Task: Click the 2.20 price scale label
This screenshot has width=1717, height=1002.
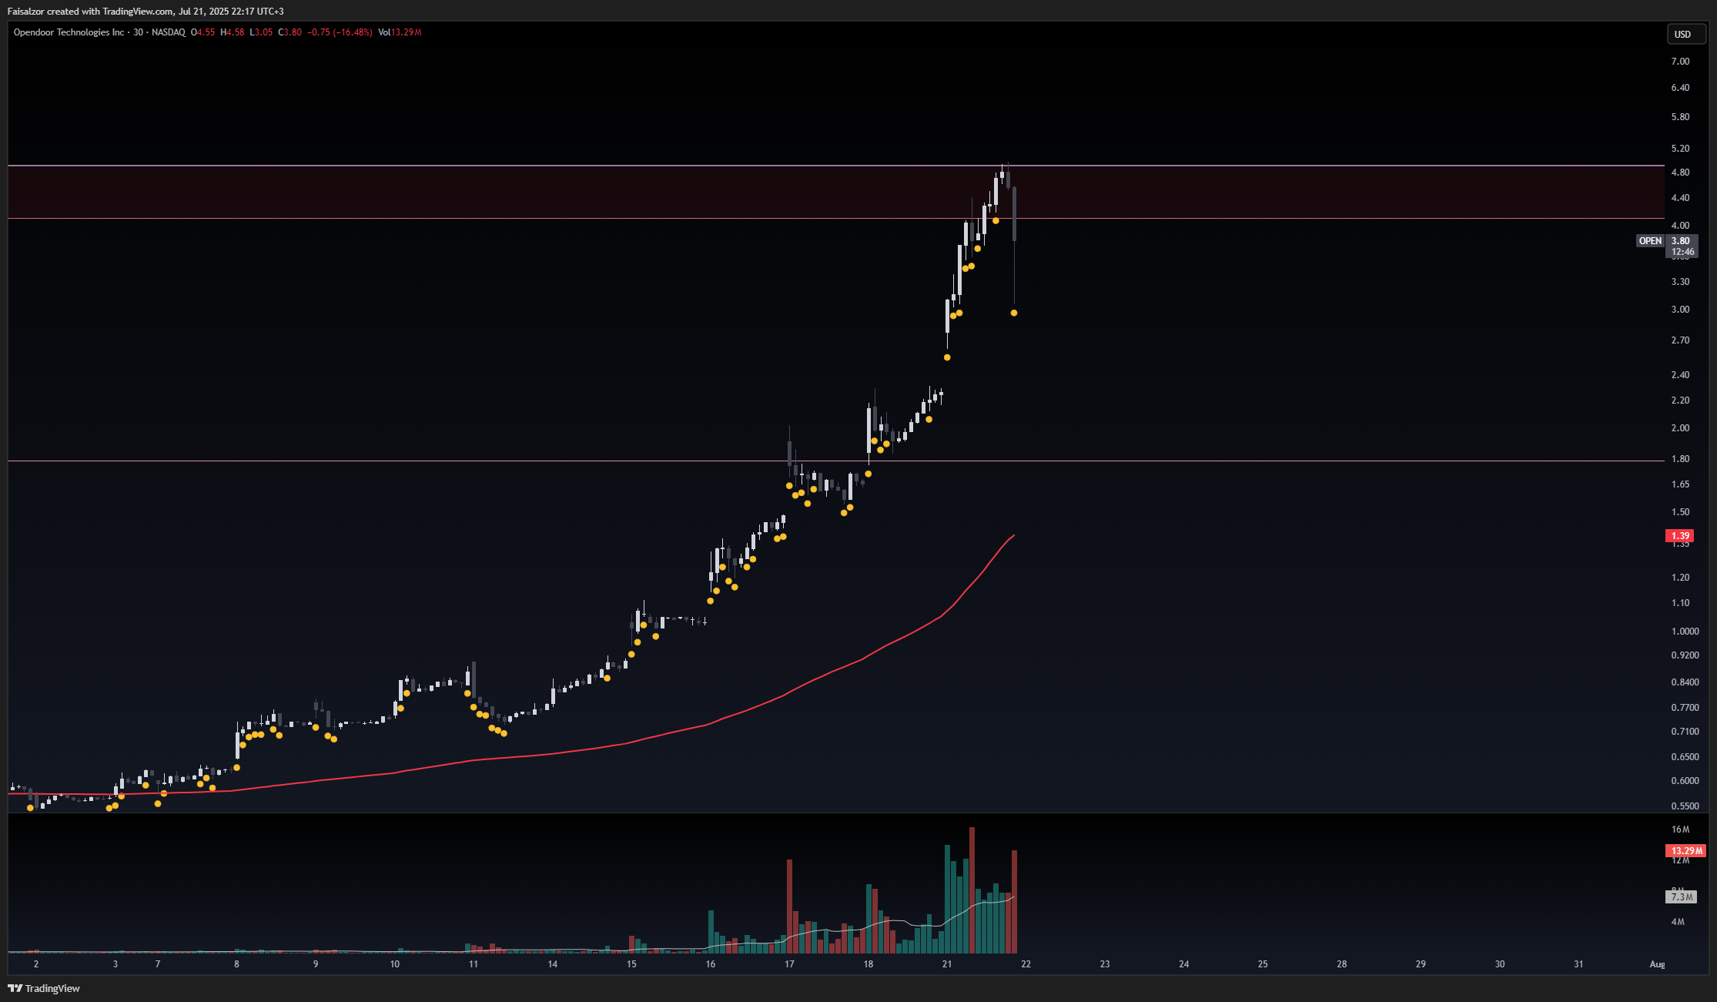Action: [x=1680, y=400]
